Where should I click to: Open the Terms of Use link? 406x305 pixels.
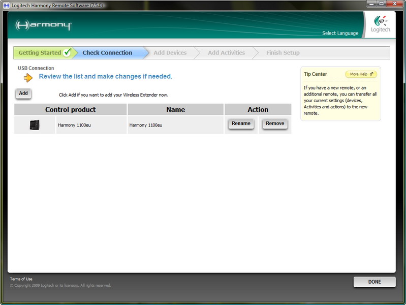(21, 279)
